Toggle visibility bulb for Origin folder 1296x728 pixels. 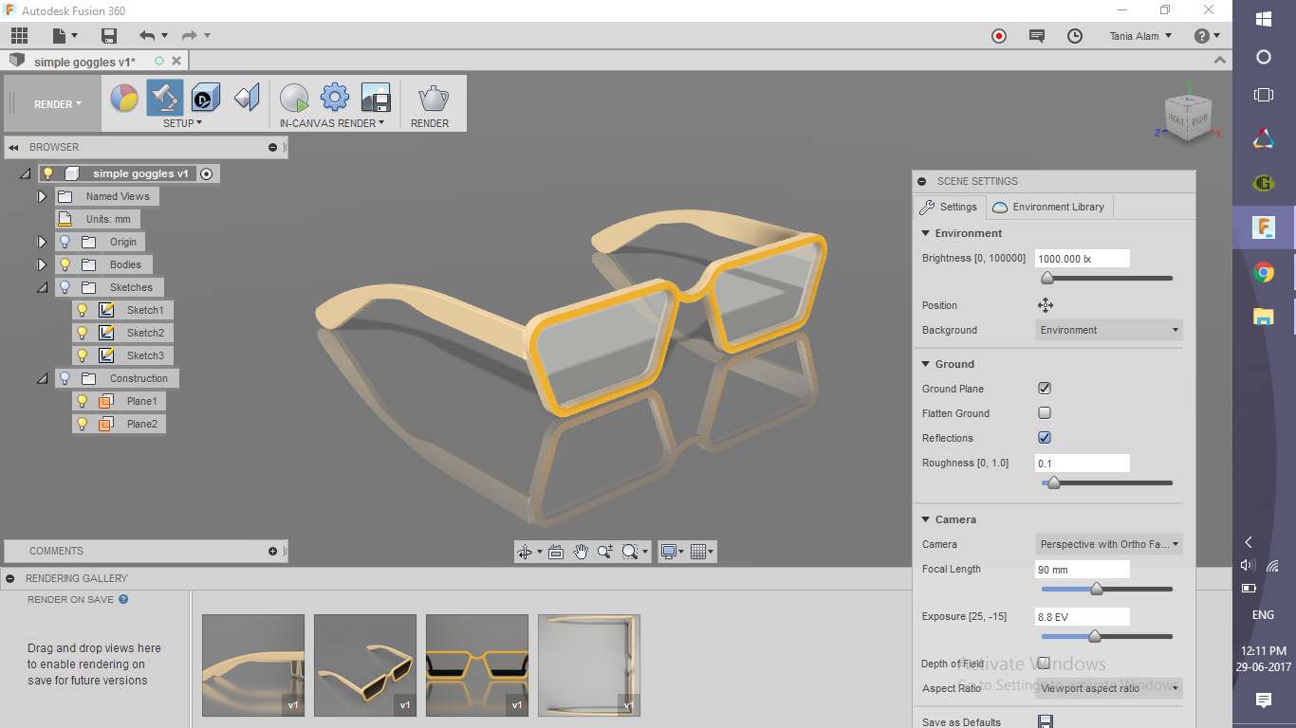coord(65,242)
